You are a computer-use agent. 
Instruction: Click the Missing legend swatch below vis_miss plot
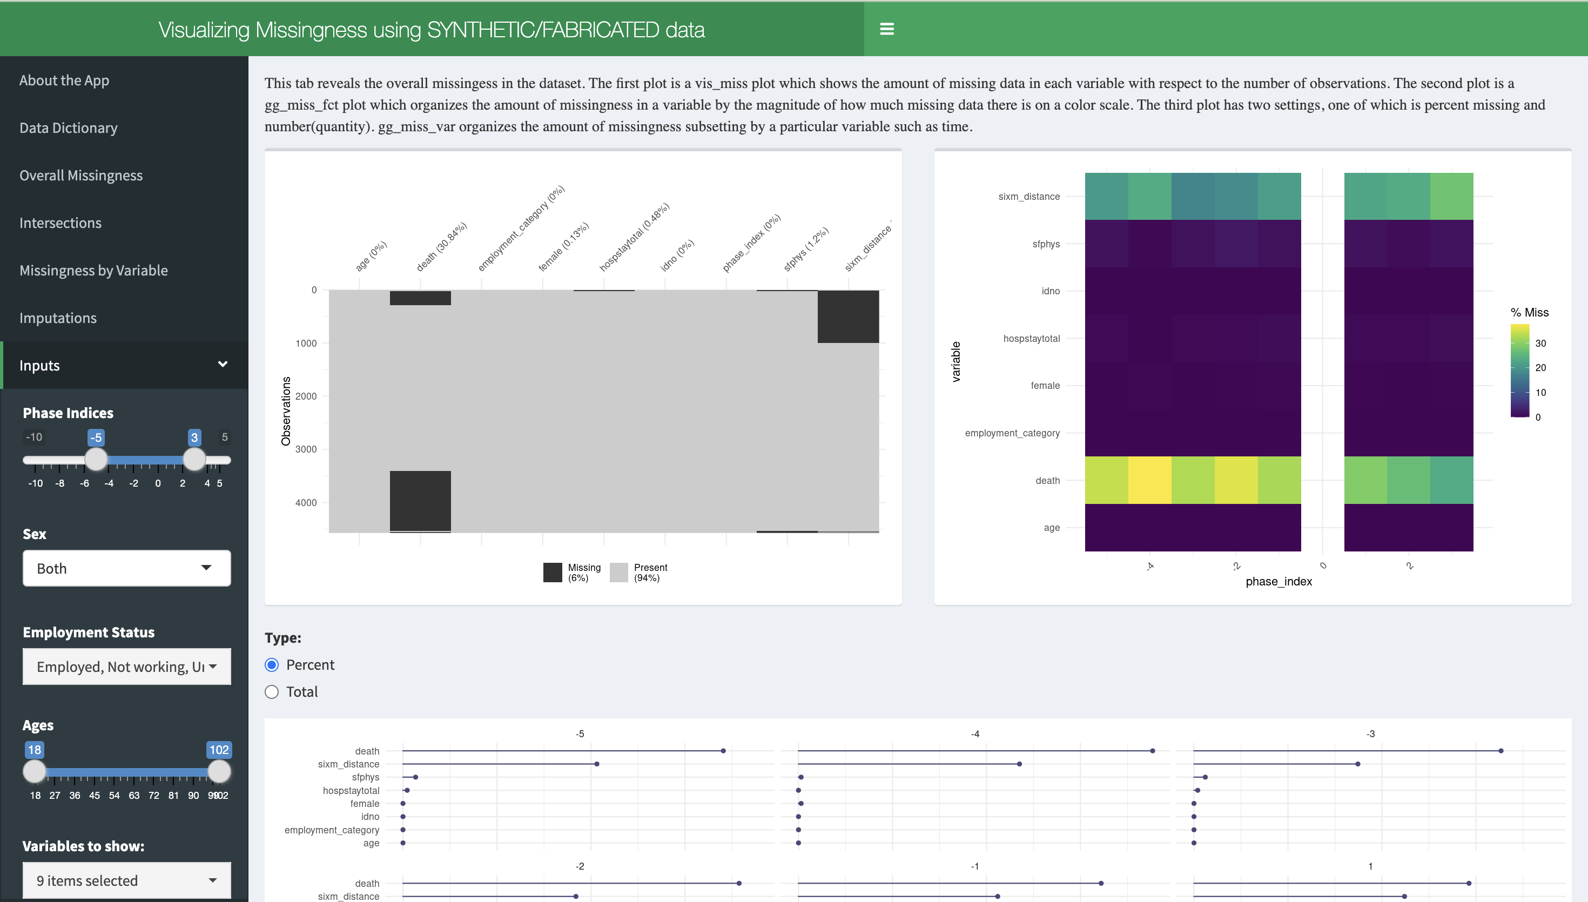(553, 572)
